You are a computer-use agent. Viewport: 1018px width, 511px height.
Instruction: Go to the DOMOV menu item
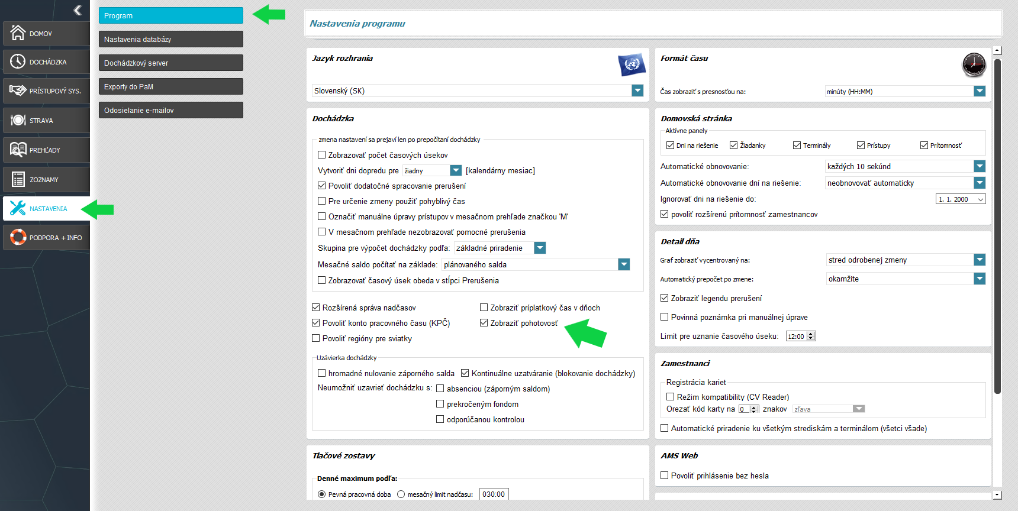pyautogui.click(x=46, y=33)
